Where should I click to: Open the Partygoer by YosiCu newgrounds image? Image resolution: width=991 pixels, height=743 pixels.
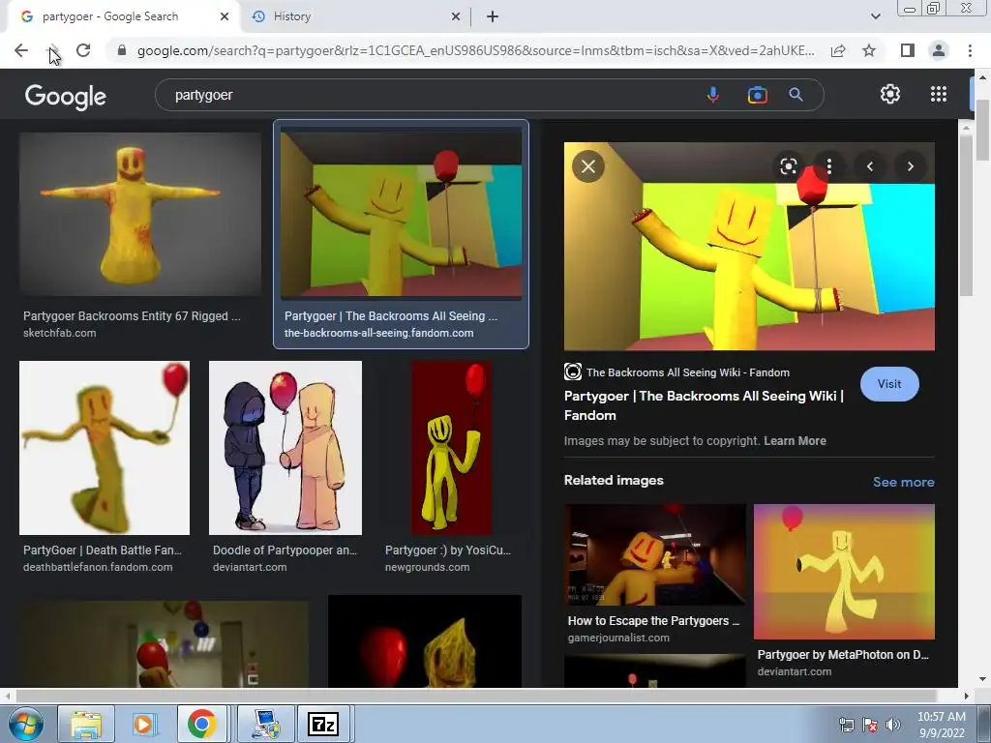[x=451, y=448]
